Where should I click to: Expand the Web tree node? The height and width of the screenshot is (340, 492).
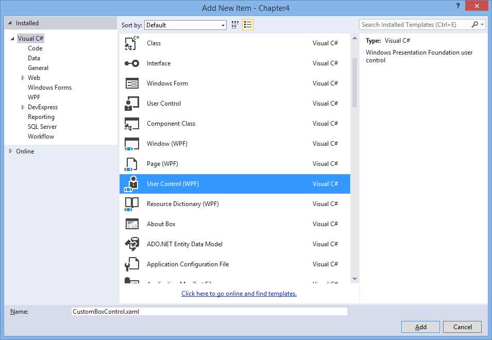22,77
